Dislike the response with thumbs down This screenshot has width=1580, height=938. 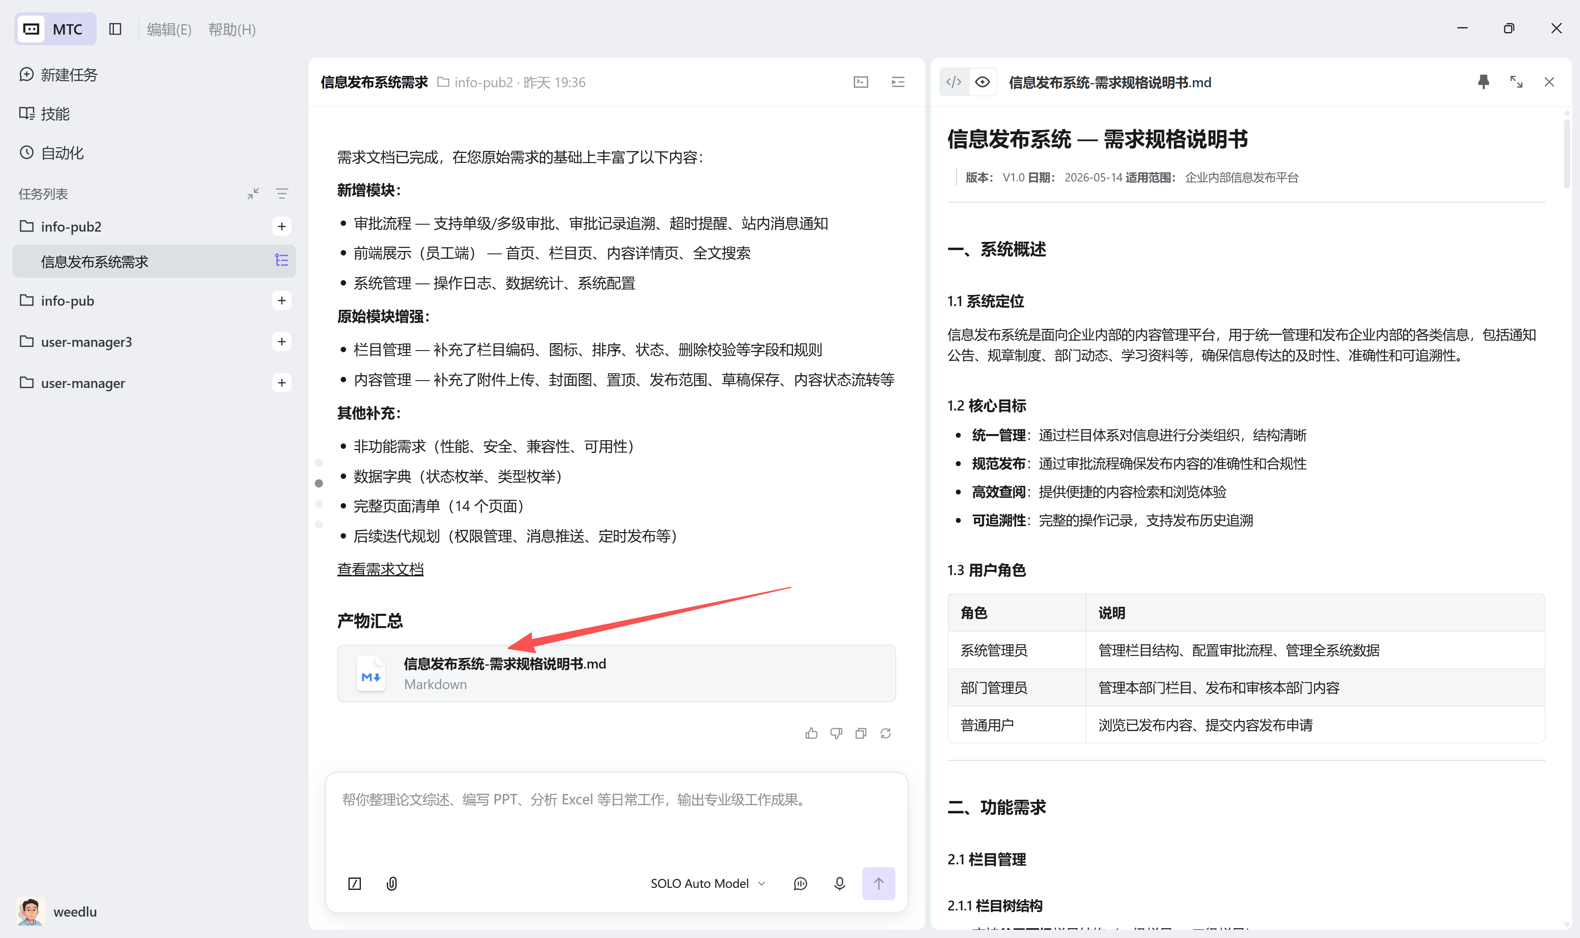(x=836, y=733)
